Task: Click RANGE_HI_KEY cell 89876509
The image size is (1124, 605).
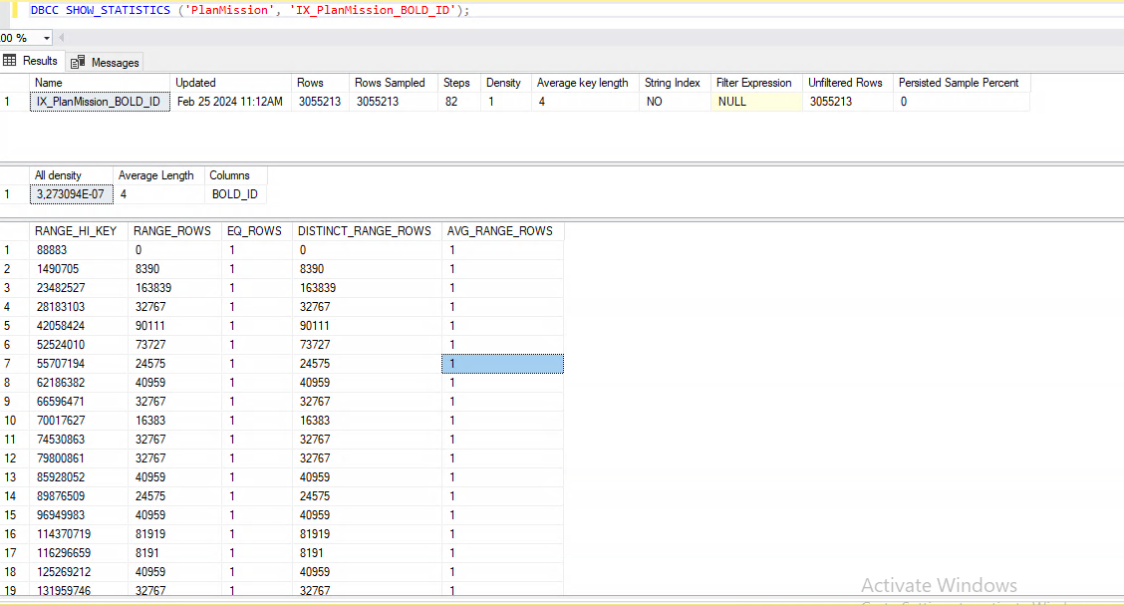Action: (79, 496)
